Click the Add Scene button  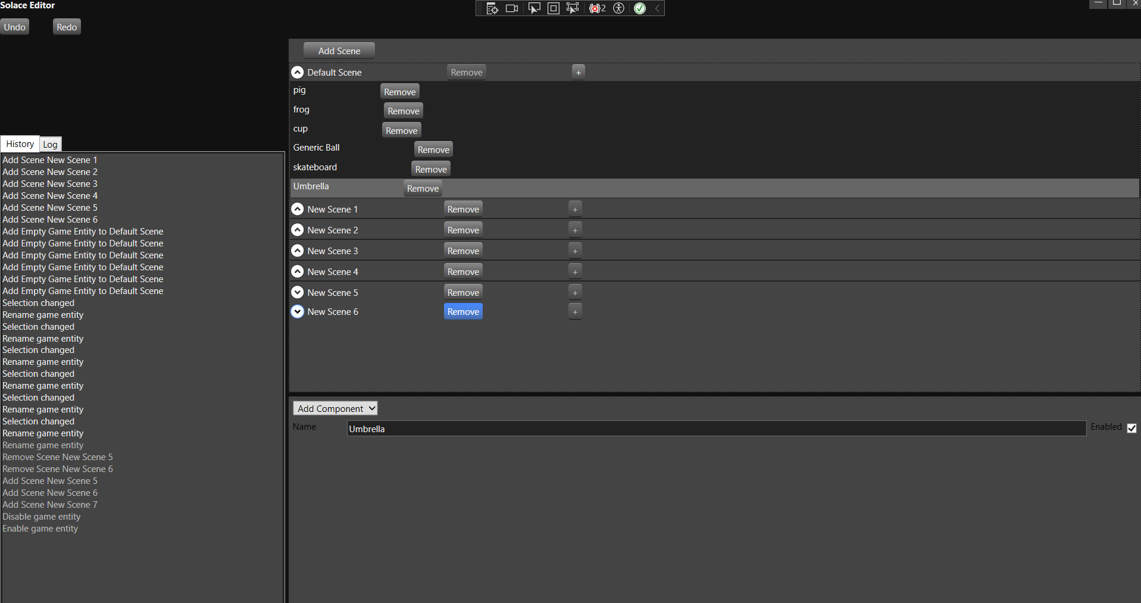click(x=339, y=51)
